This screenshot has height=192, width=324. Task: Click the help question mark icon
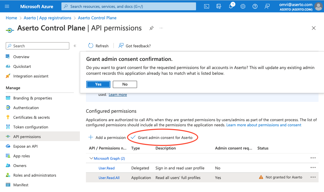point(255,6)
